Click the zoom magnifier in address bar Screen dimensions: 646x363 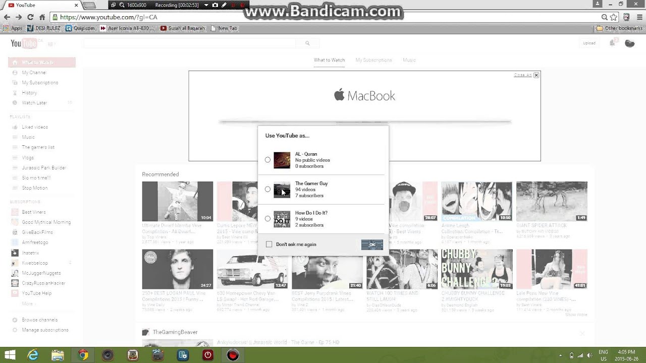(x=604, y=17)
